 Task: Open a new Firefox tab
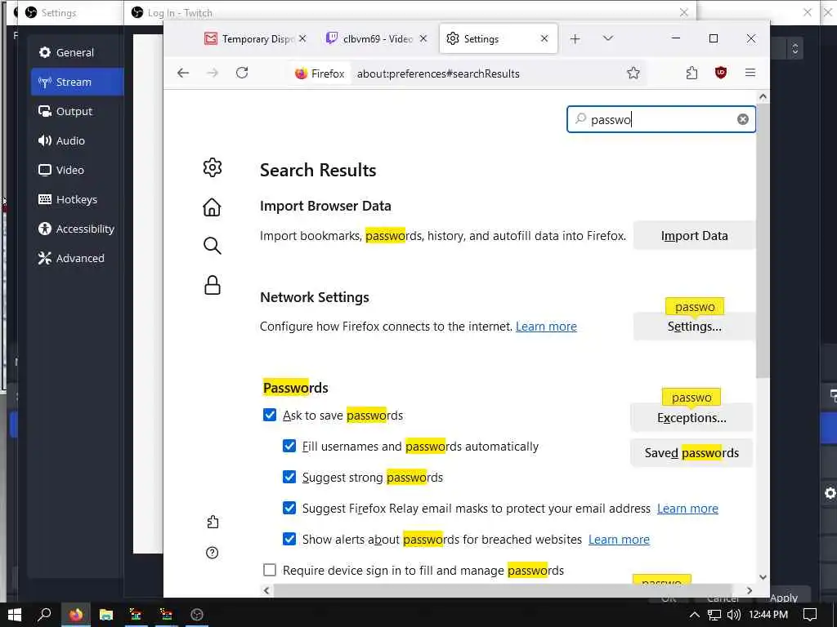(575, 39)
